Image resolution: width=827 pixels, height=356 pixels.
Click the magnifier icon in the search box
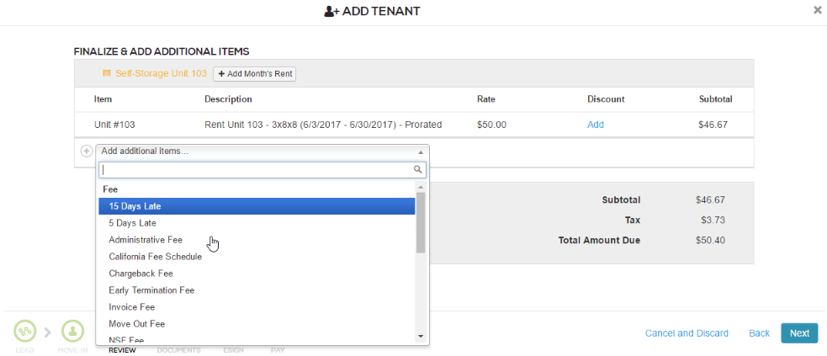pos(418,169)
